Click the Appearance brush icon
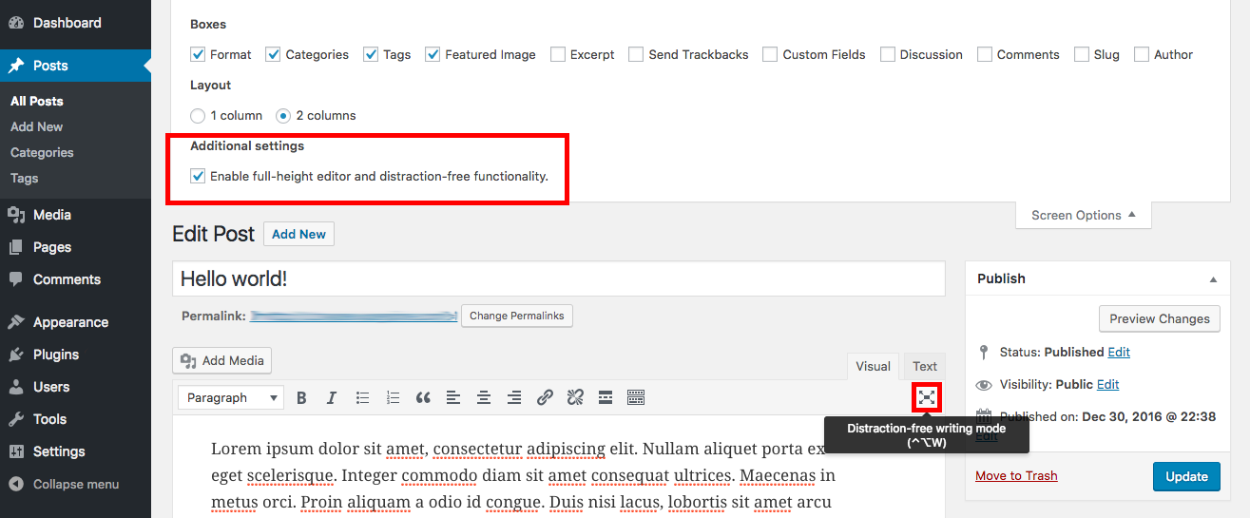The image size is (1250, 518). click(x=16, y=322)
